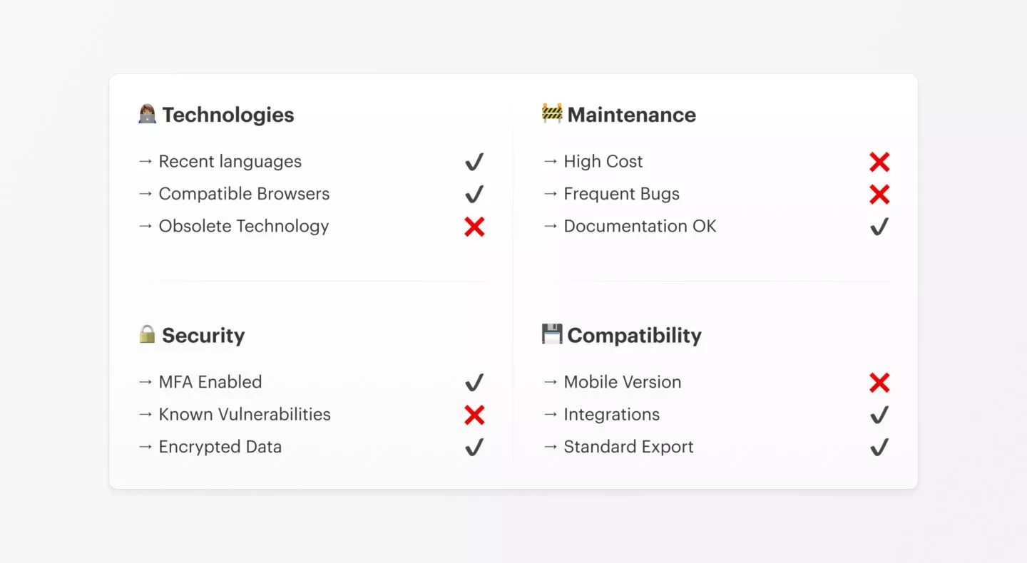The height and width of the screenshot is (563, 1027).
Task: Click the red cross for Obsolete Technology
Action: click(x=474, y=227)
